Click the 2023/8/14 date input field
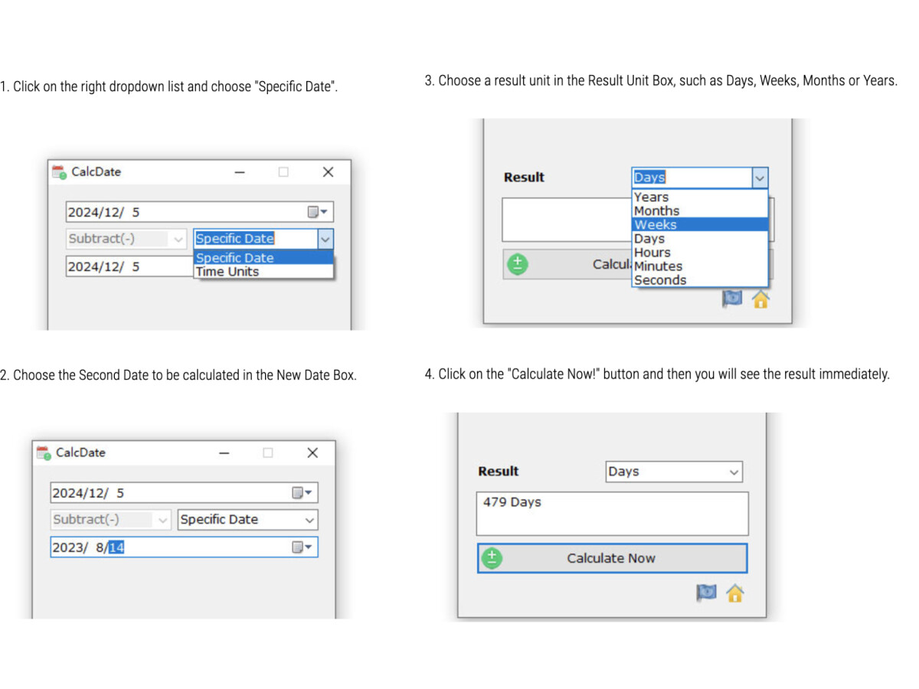 tap(168, 547)
